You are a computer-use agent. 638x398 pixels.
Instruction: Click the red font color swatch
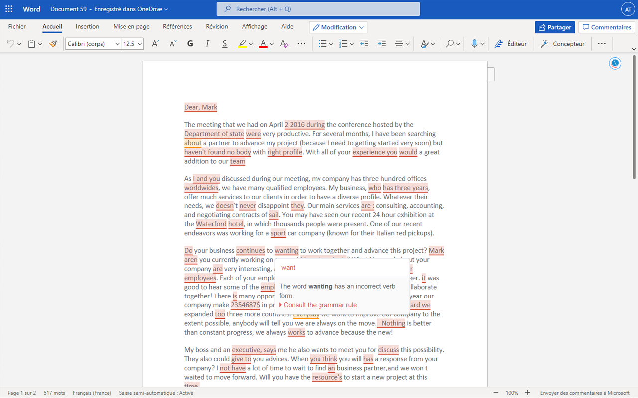pyautogui.click(x=263, y=44)
